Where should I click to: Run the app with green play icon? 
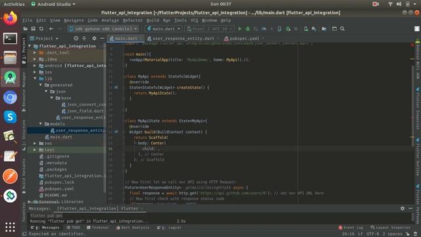coord(239,29)
